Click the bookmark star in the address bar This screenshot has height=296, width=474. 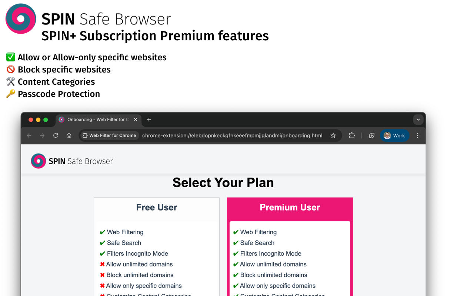333,135
